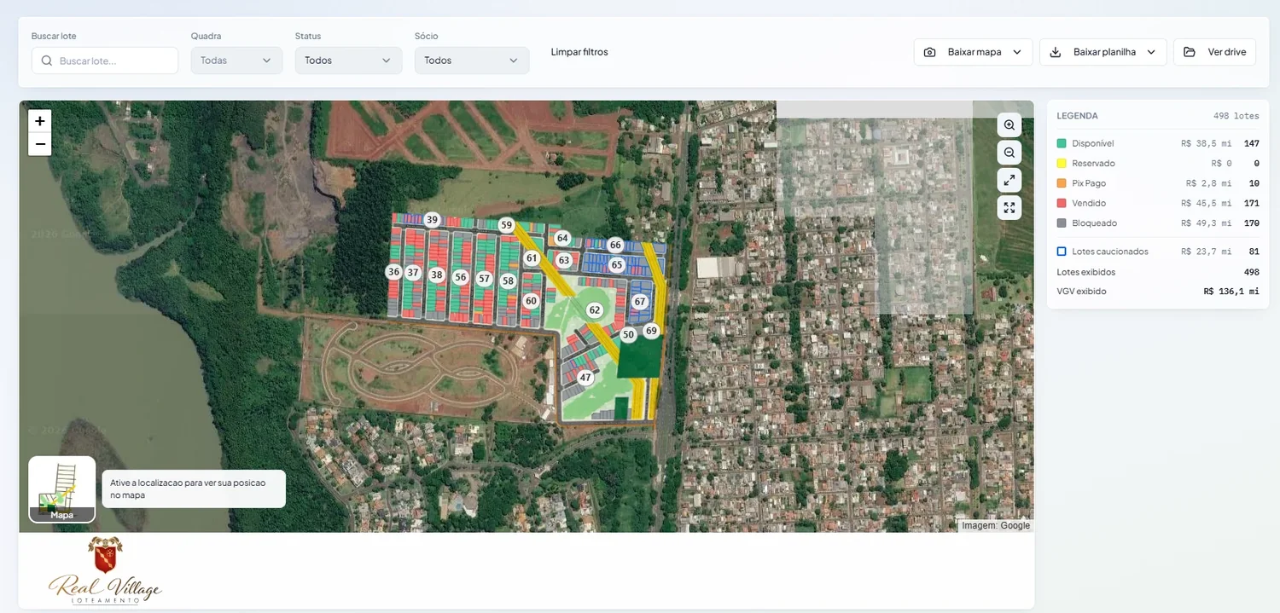Viewport: 1280px width, 613px height.
Task: Select quadra marker 69 on the map
Action: coord(652,331)
